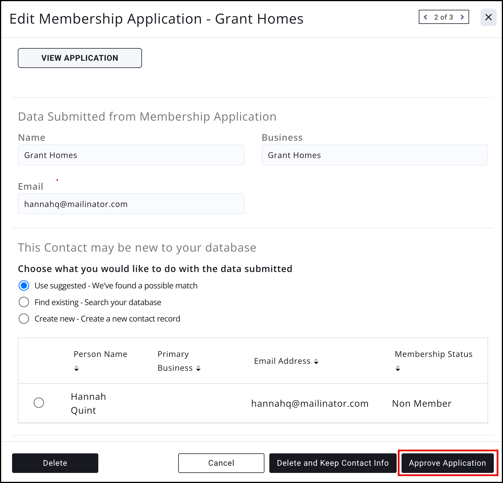503x483 pixels.
Task: Open the View Application button
Action: (x=80, y=58)
